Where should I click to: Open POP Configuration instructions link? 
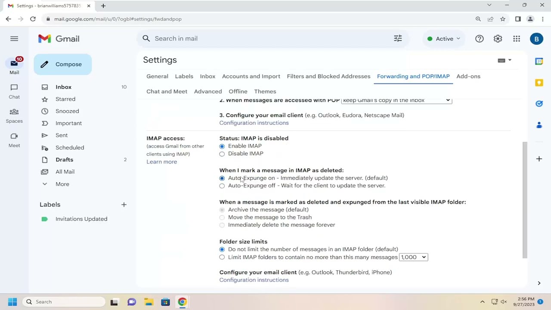click(254, 123)
